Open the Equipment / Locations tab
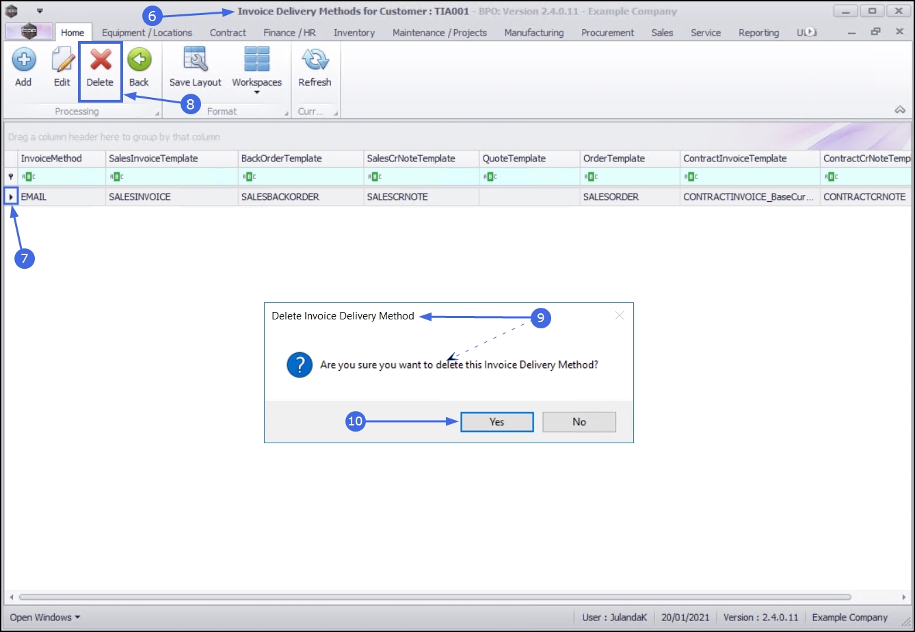This screenshot has height=632, width=915. (x=147, y=32)
